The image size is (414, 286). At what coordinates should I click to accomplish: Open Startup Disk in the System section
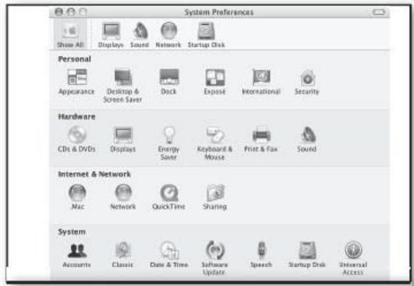307,255
